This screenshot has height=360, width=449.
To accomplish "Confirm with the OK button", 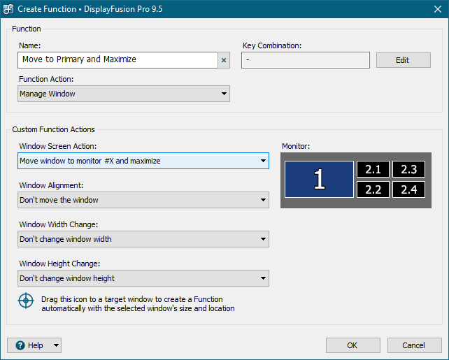I will pyautogui.click(x=352, y=345).
